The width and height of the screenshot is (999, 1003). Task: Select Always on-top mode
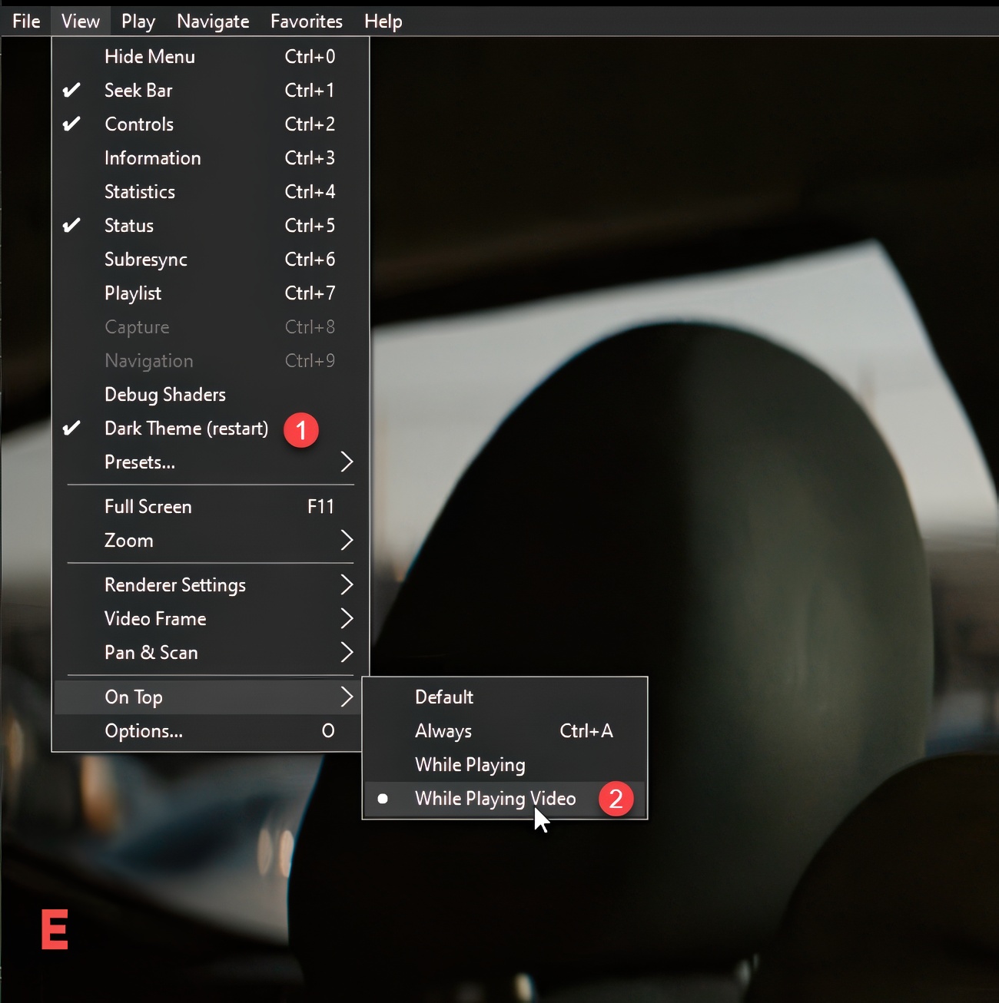point(505,731)
